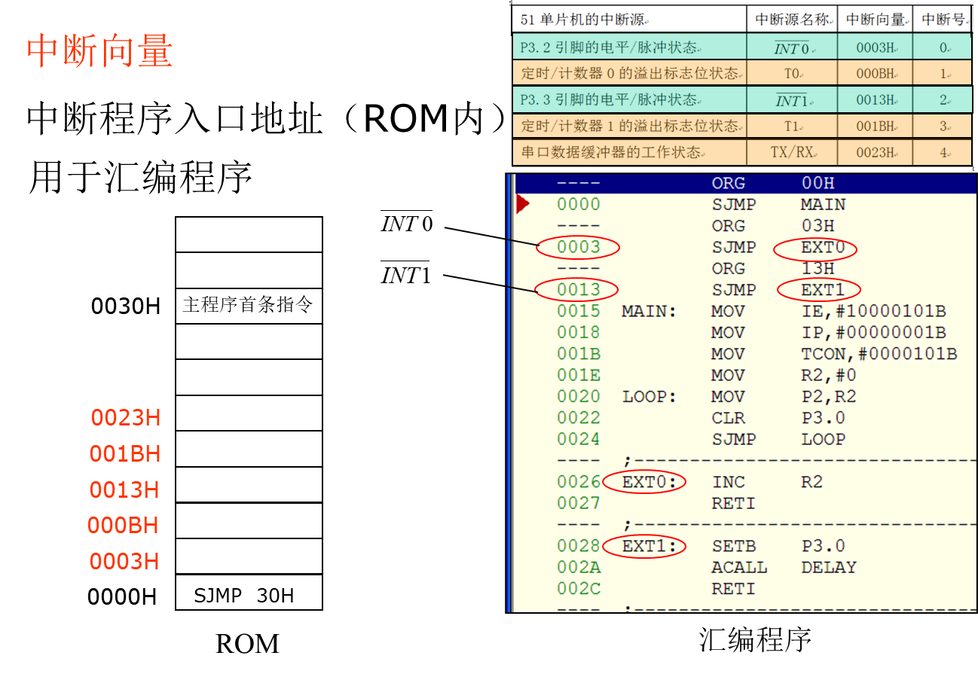The image size is (978, 677).
Task: Select the operand IE,#10000101B
Action: [x=873, y=311]
